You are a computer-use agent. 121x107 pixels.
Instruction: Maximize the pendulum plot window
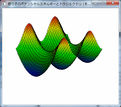[x=103, y=3]
